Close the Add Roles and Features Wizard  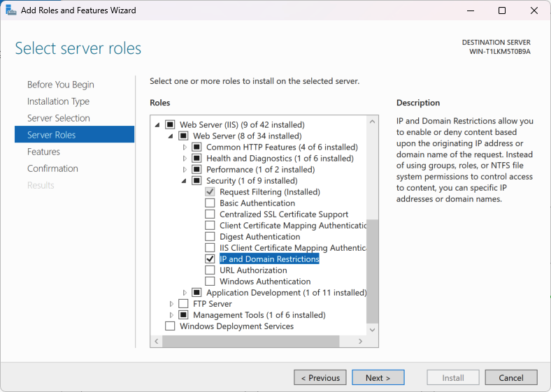click(x=534, y=10)
